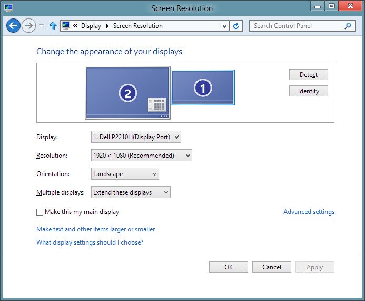Expand the Resolution dropdown
The height and width of the screenshot is (301, 365).
[x=141, y=156]
